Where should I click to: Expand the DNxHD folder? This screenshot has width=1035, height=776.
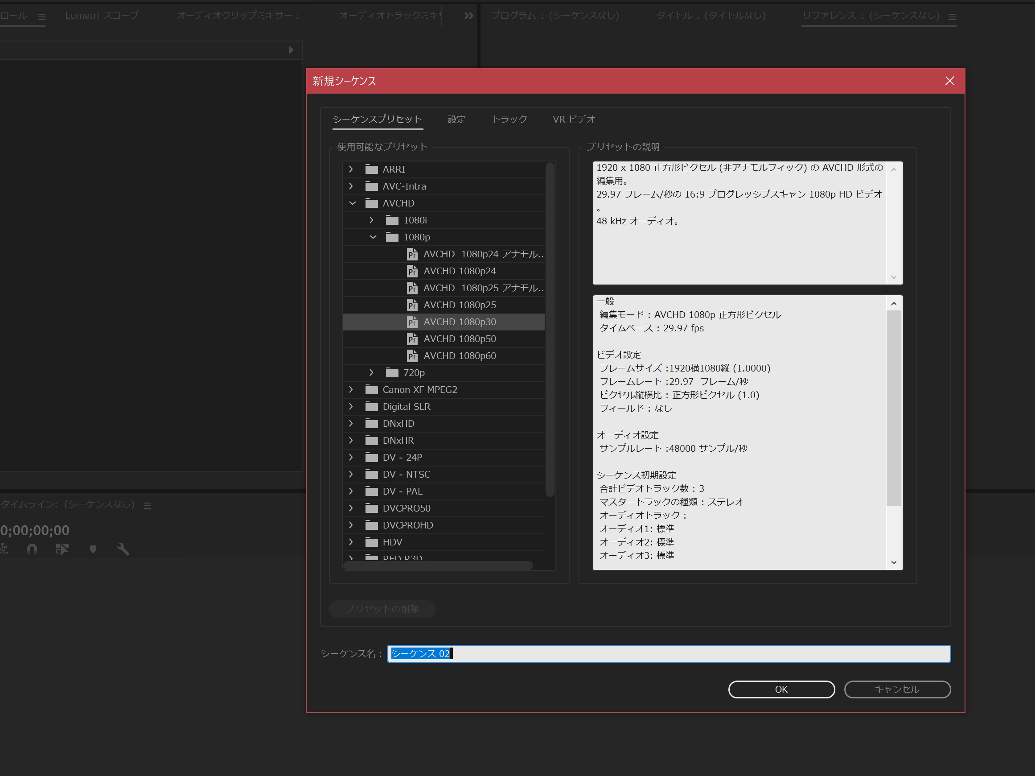click(351, 424)
